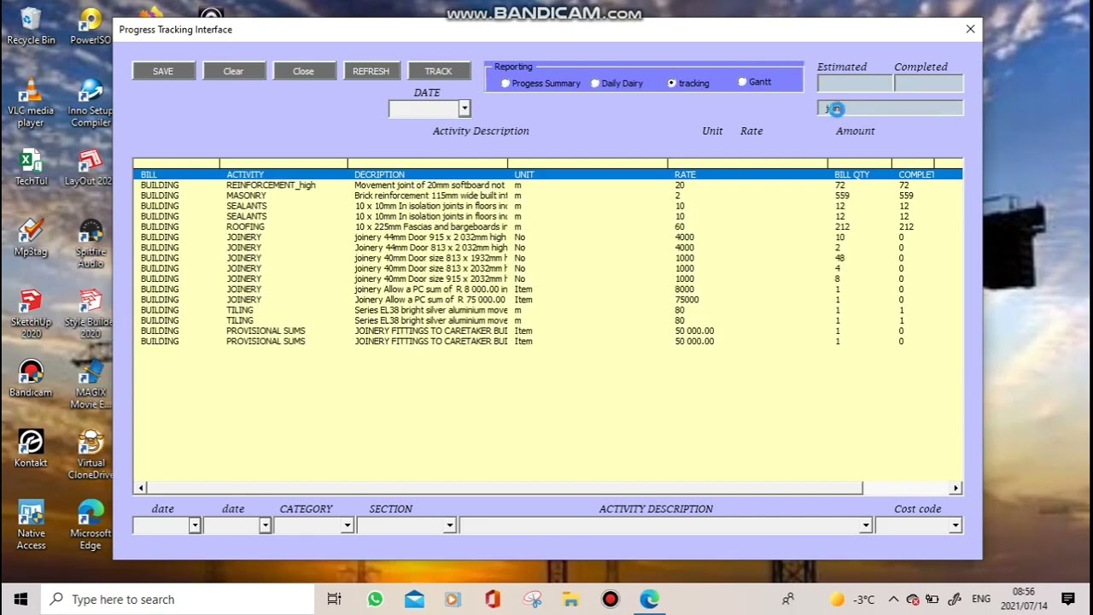Image resolution: width=1093 pixels, height=615 pixels.
Task: Click the Clear button
Action: tap(234, 71)
